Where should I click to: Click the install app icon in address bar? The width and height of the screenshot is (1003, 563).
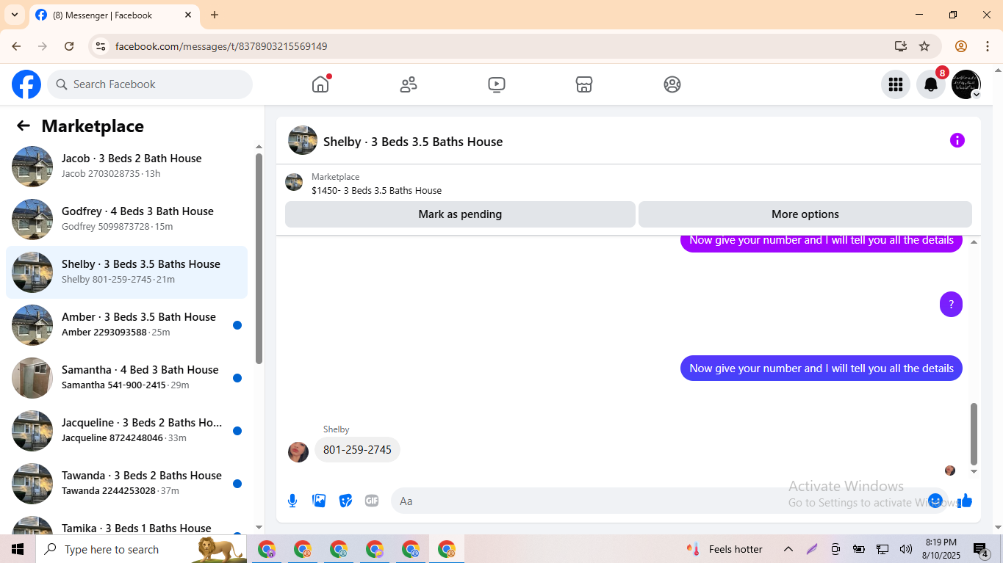click(901, 46)
